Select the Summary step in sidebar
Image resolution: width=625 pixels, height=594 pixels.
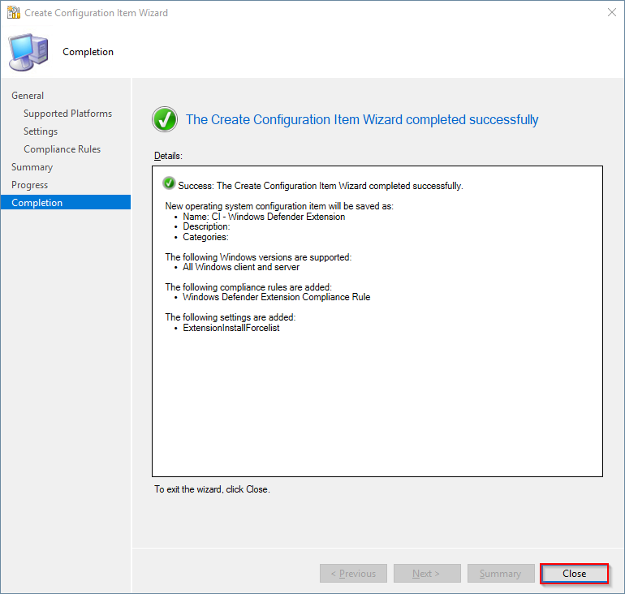(32, 167)
